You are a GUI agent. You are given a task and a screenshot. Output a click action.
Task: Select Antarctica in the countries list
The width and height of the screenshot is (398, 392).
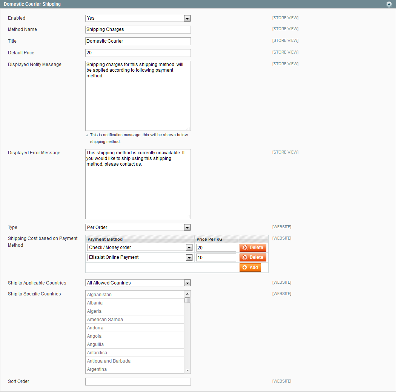tap(135, 353)
